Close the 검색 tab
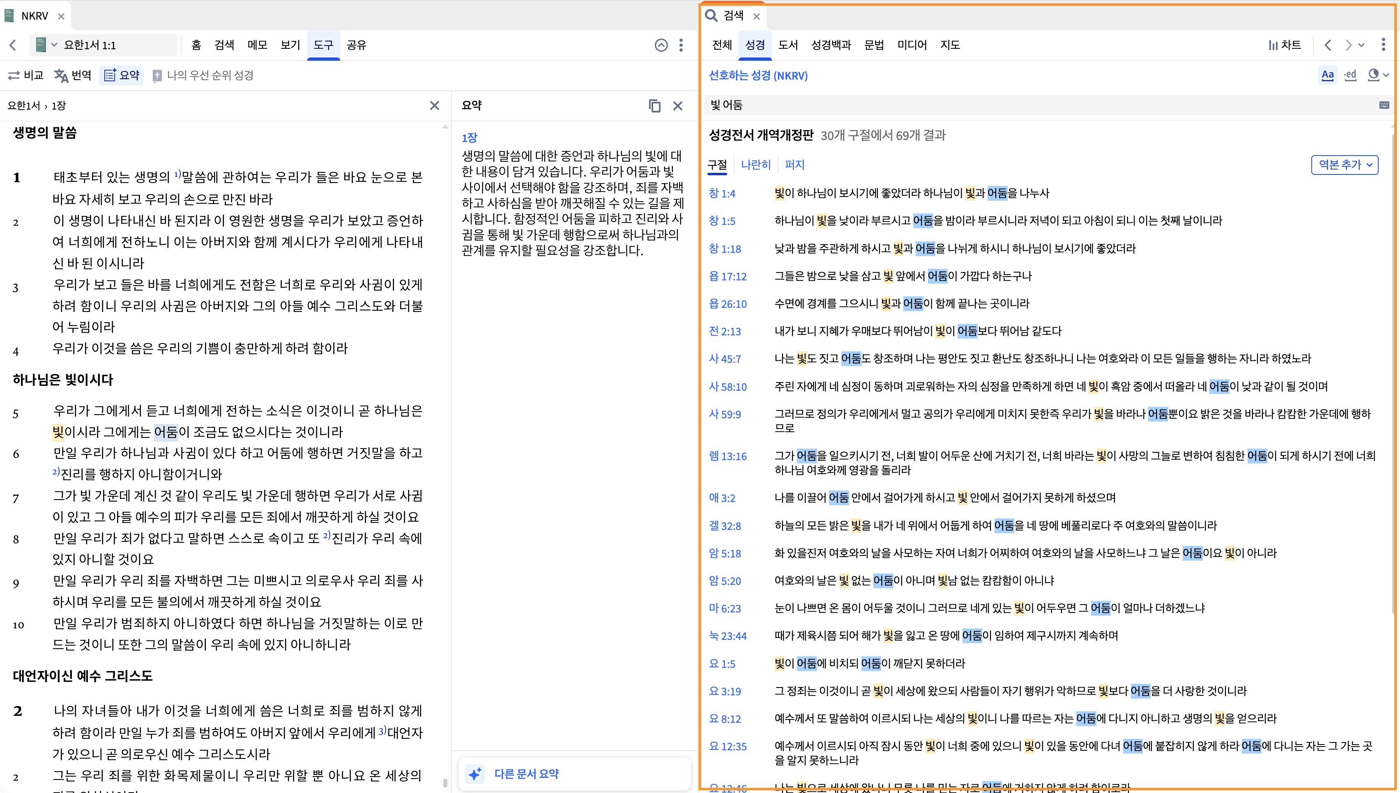 pos(756,16)
